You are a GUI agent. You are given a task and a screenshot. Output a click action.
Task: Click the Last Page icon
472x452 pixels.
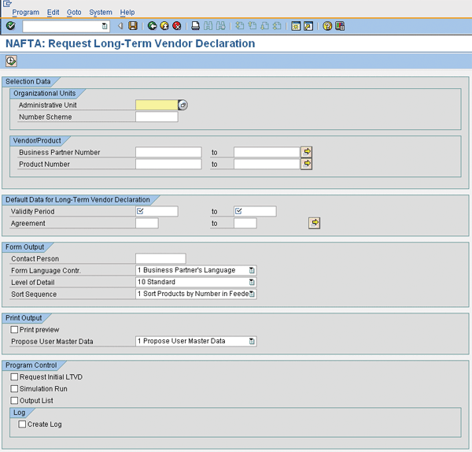pos(277,26)
